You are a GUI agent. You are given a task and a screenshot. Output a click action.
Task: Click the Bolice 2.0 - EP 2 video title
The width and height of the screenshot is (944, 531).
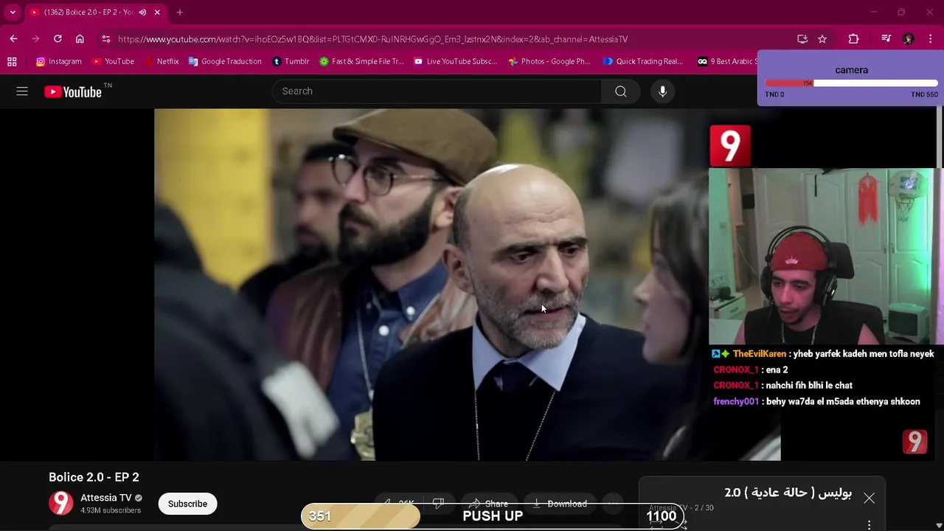coord(94,477)
